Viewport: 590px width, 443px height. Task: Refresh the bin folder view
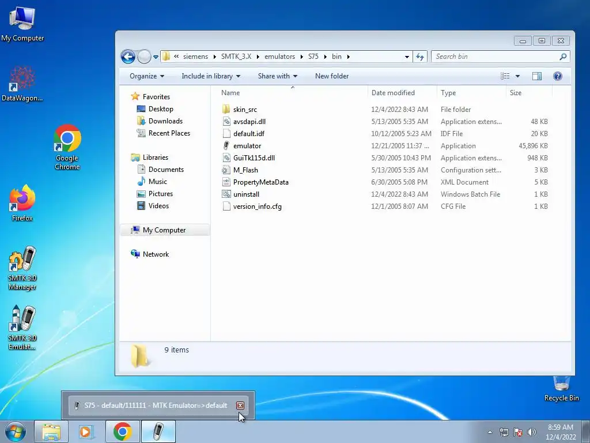420,57
